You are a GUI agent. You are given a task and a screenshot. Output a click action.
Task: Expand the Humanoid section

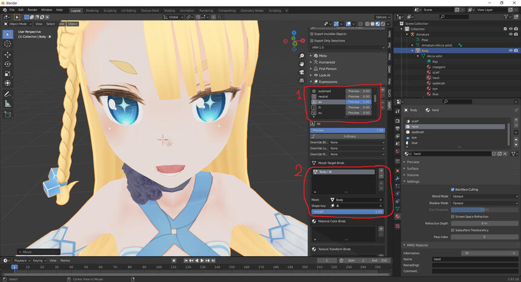[327, 62]
